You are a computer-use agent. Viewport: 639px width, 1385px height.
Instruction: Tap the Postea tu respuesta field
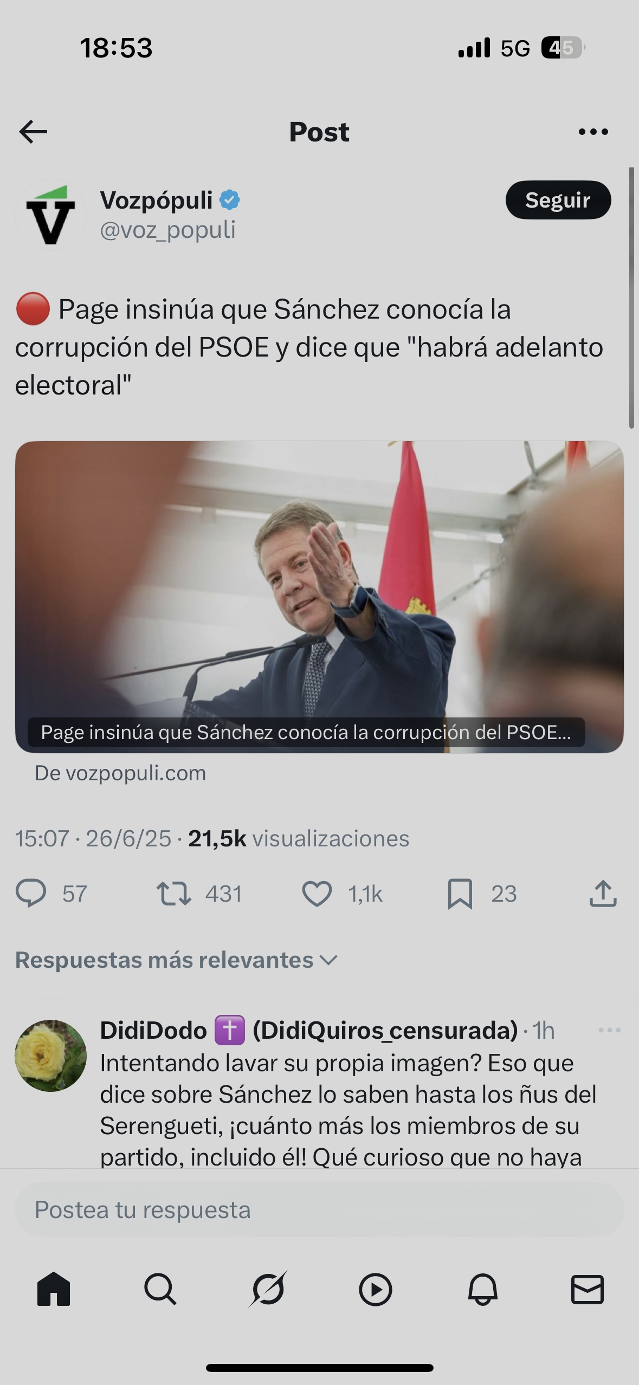pos(319,1209)
